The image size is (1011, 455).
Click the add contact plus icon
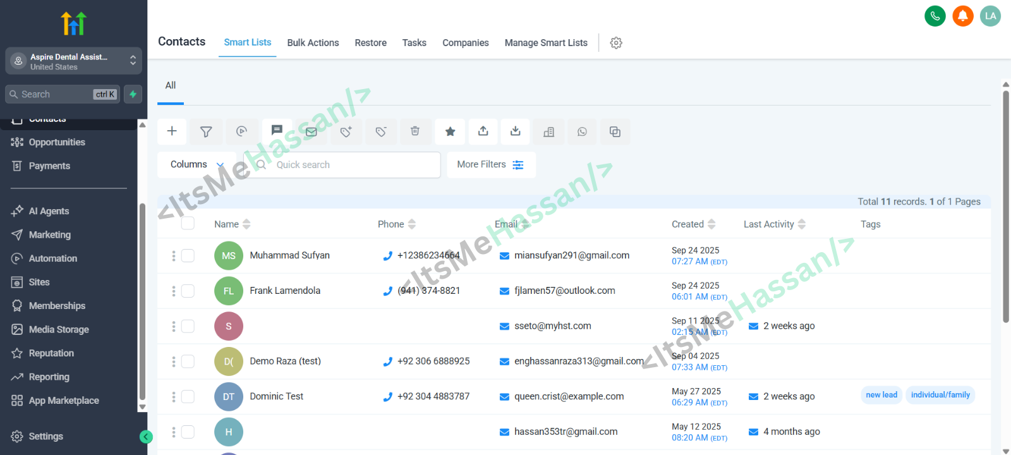point(172,131)
